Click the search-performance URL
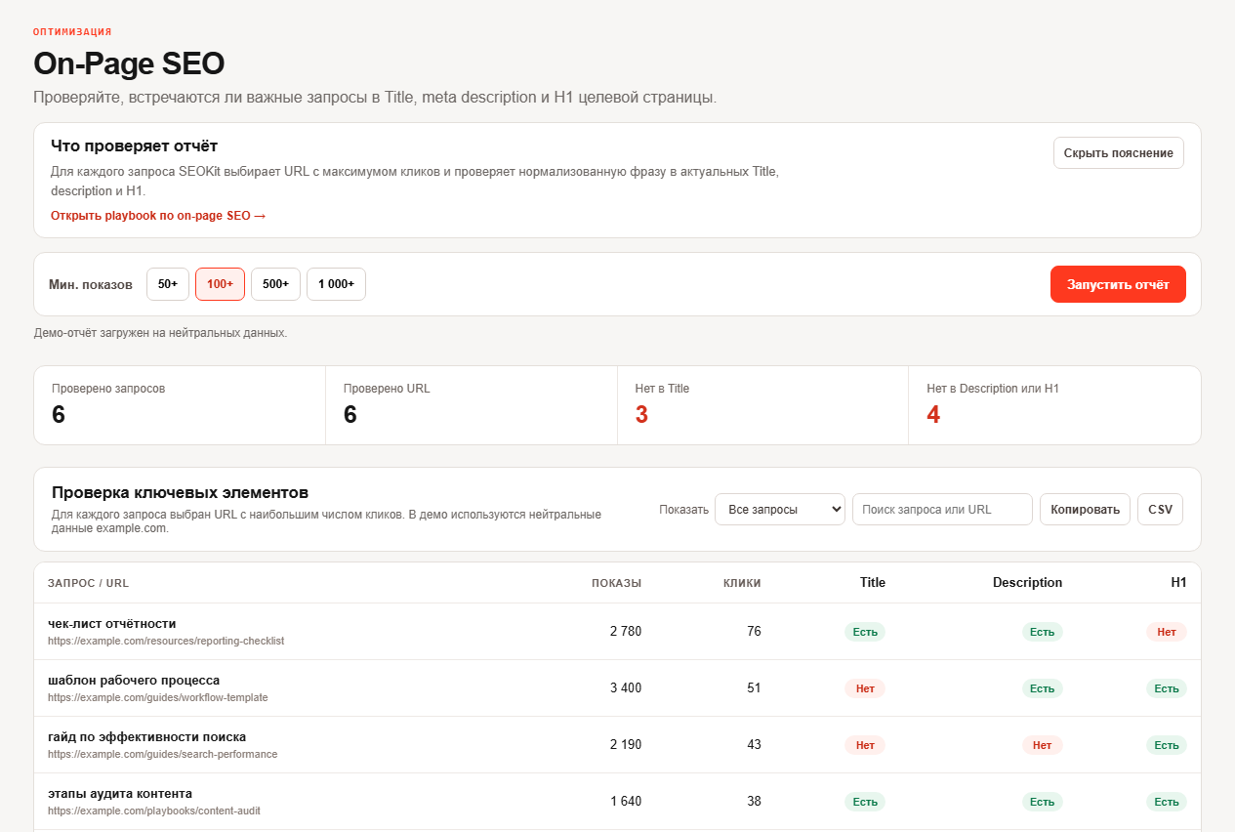Image resolution: width=1235 pixels, height=832 pixels. click(x=162, y=755)
